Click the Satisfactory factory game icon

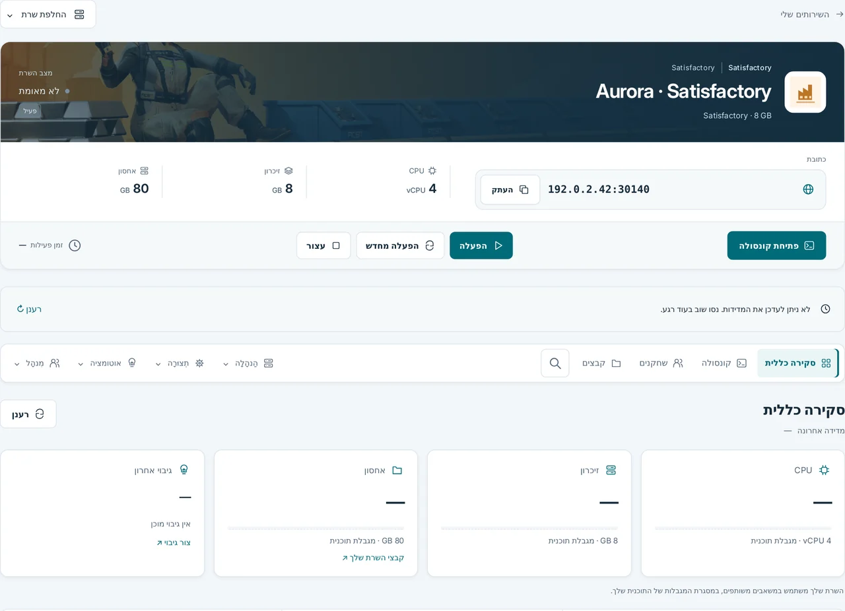point(805,92)
